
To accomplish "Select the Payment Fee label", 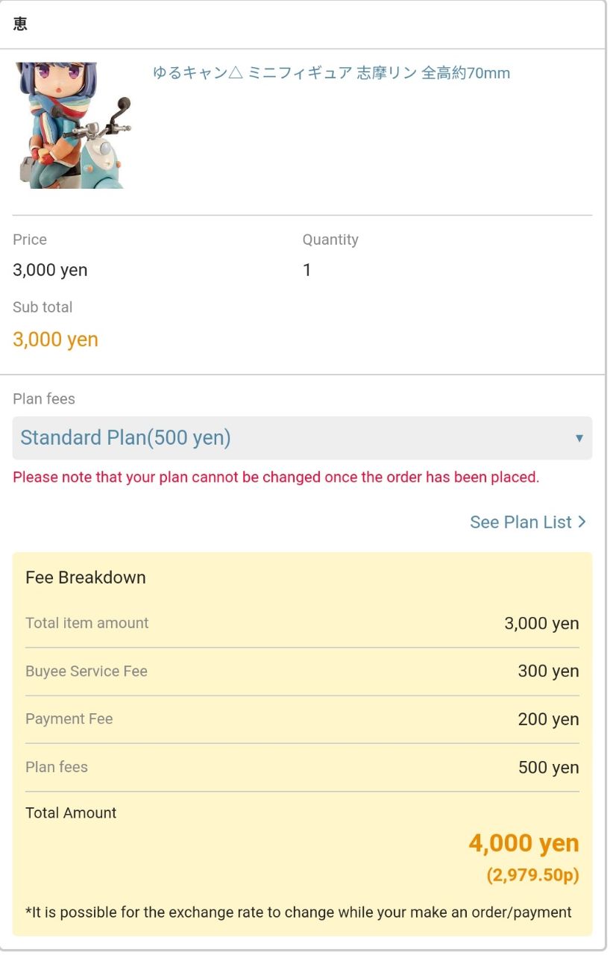I will 69,719.
